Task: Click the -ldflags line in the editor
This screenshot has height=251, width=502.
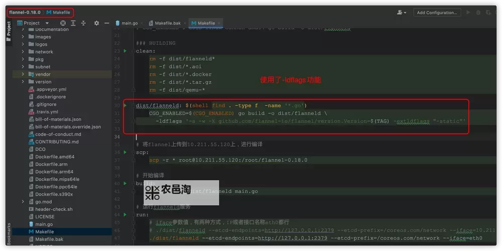Action: [310, 121]
